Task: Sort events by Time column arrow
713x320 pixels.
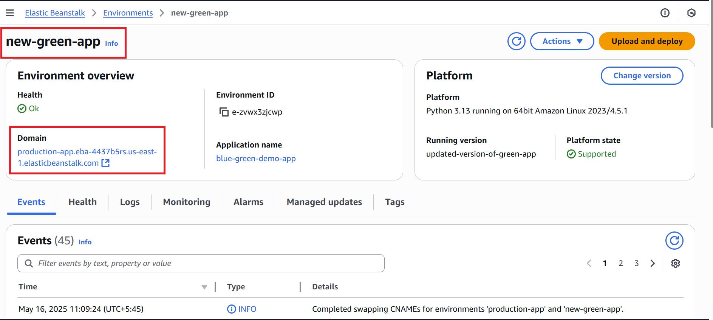Action: pos(204,287)
